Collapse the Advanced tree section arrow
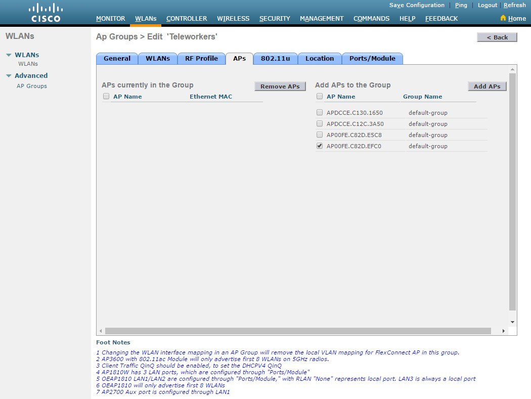The width and height of the screenshot is (531, 399). pos(9,75)
